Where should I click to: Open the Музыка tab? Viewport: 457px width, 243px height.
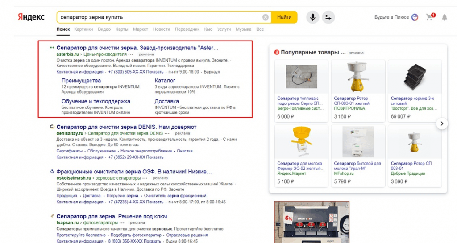pos(243,29)
